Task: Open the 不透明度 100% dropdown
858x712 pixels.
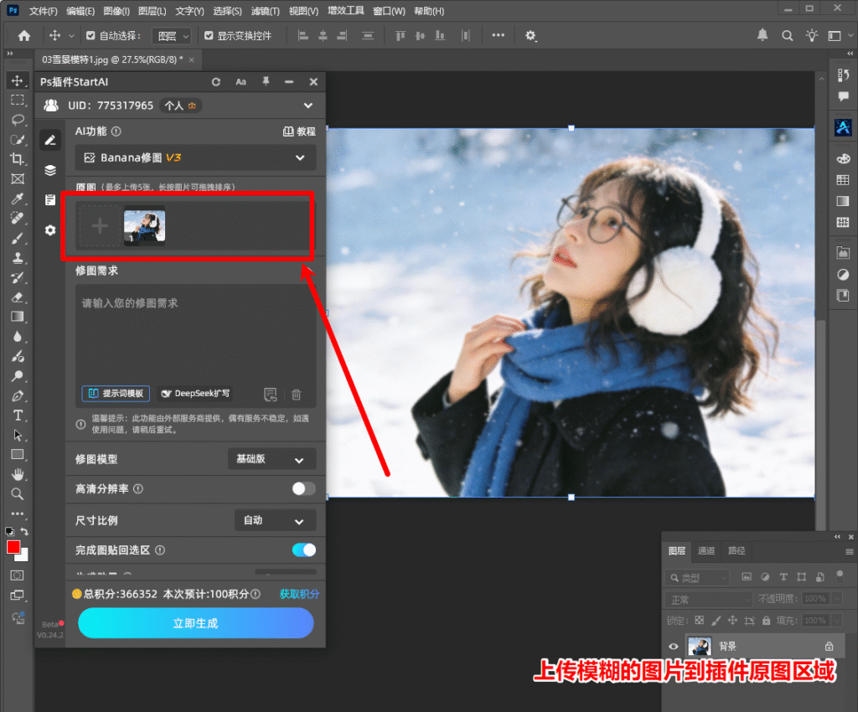Action: click(837, 598)
